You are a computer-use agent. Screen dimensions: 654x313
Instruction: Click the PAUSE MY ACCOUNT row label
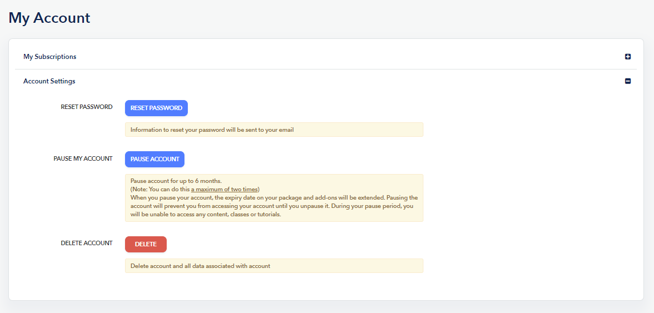pos(83,158)
